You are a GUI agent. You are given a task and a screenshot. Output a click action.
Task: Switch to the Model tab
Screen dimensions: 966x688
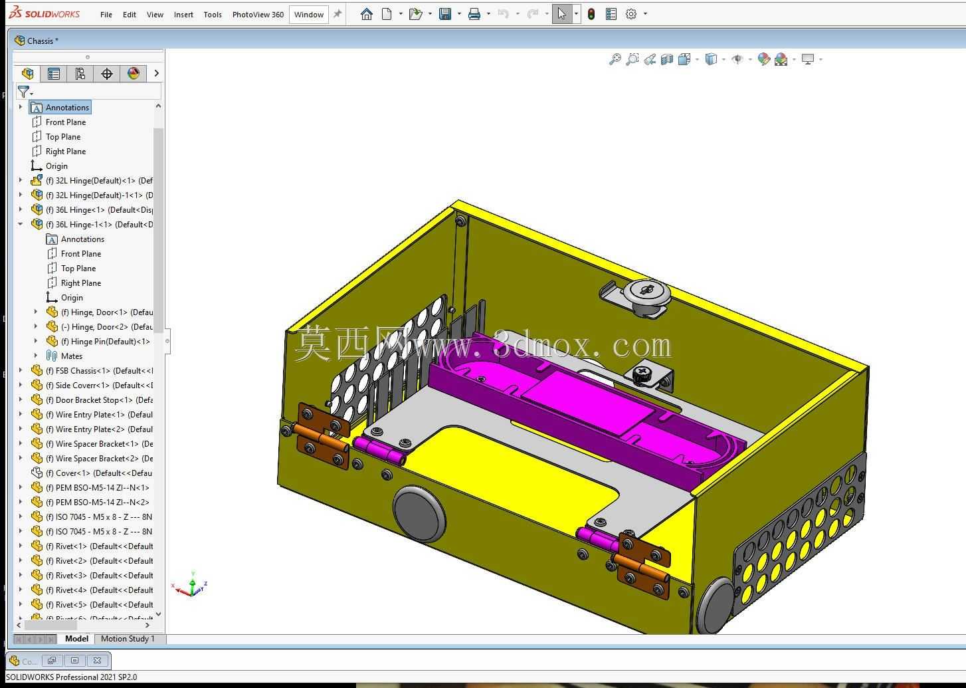76,639
